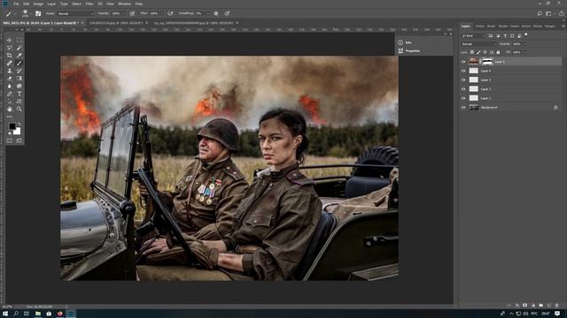The image size is (567, 318).
Task: Hide the Layer 1 eye icon
Action: point(463,98)
